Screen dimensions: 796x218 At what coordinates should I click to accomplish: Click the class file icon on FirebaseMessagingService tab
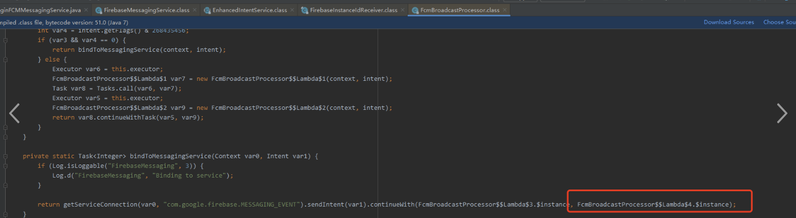[99, 10]
